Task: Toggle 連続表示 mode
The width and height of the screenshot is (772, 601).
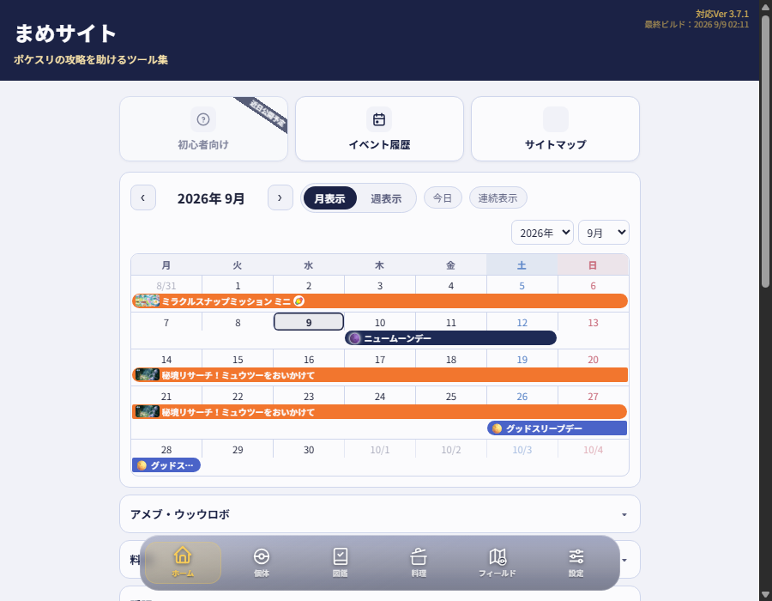Action: coord(498,197)
